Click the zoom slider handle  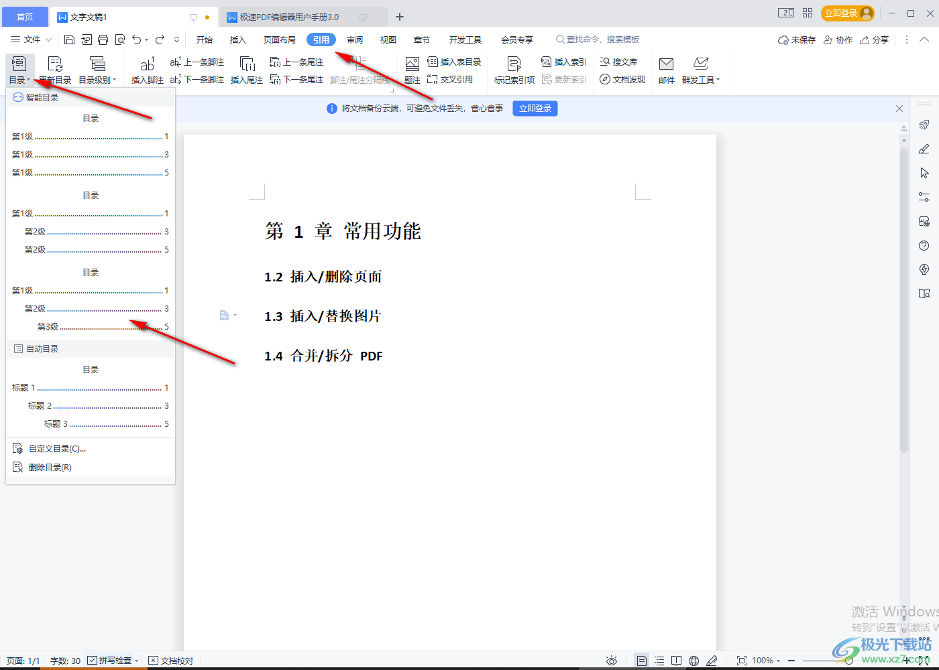(849, 661)
